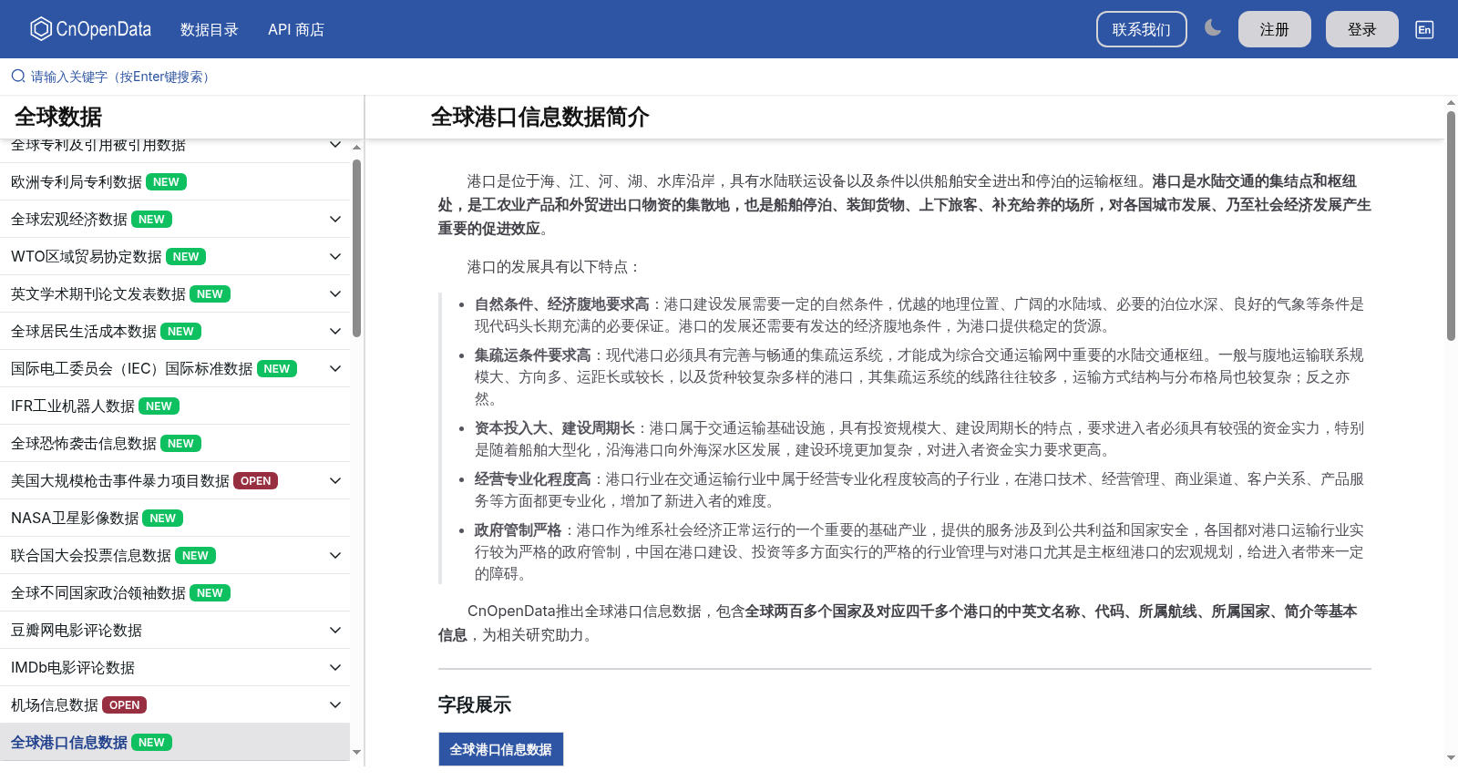Image resolution: width=1458 pixels, height=781 pixels.
Task: Toggle dark mode with the moon icon
Action: pos(1213,28)
